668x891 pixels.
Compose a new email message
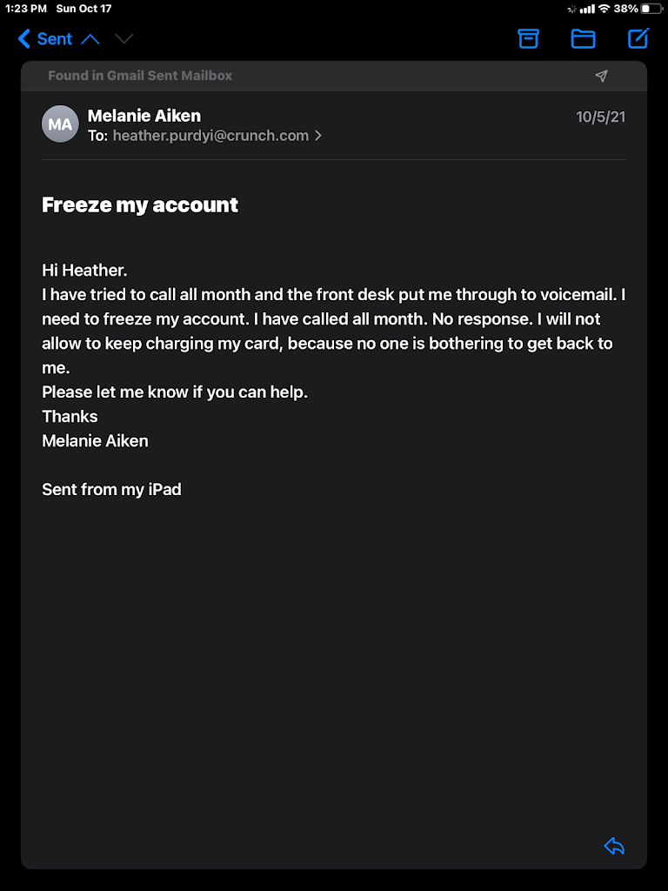638,38
